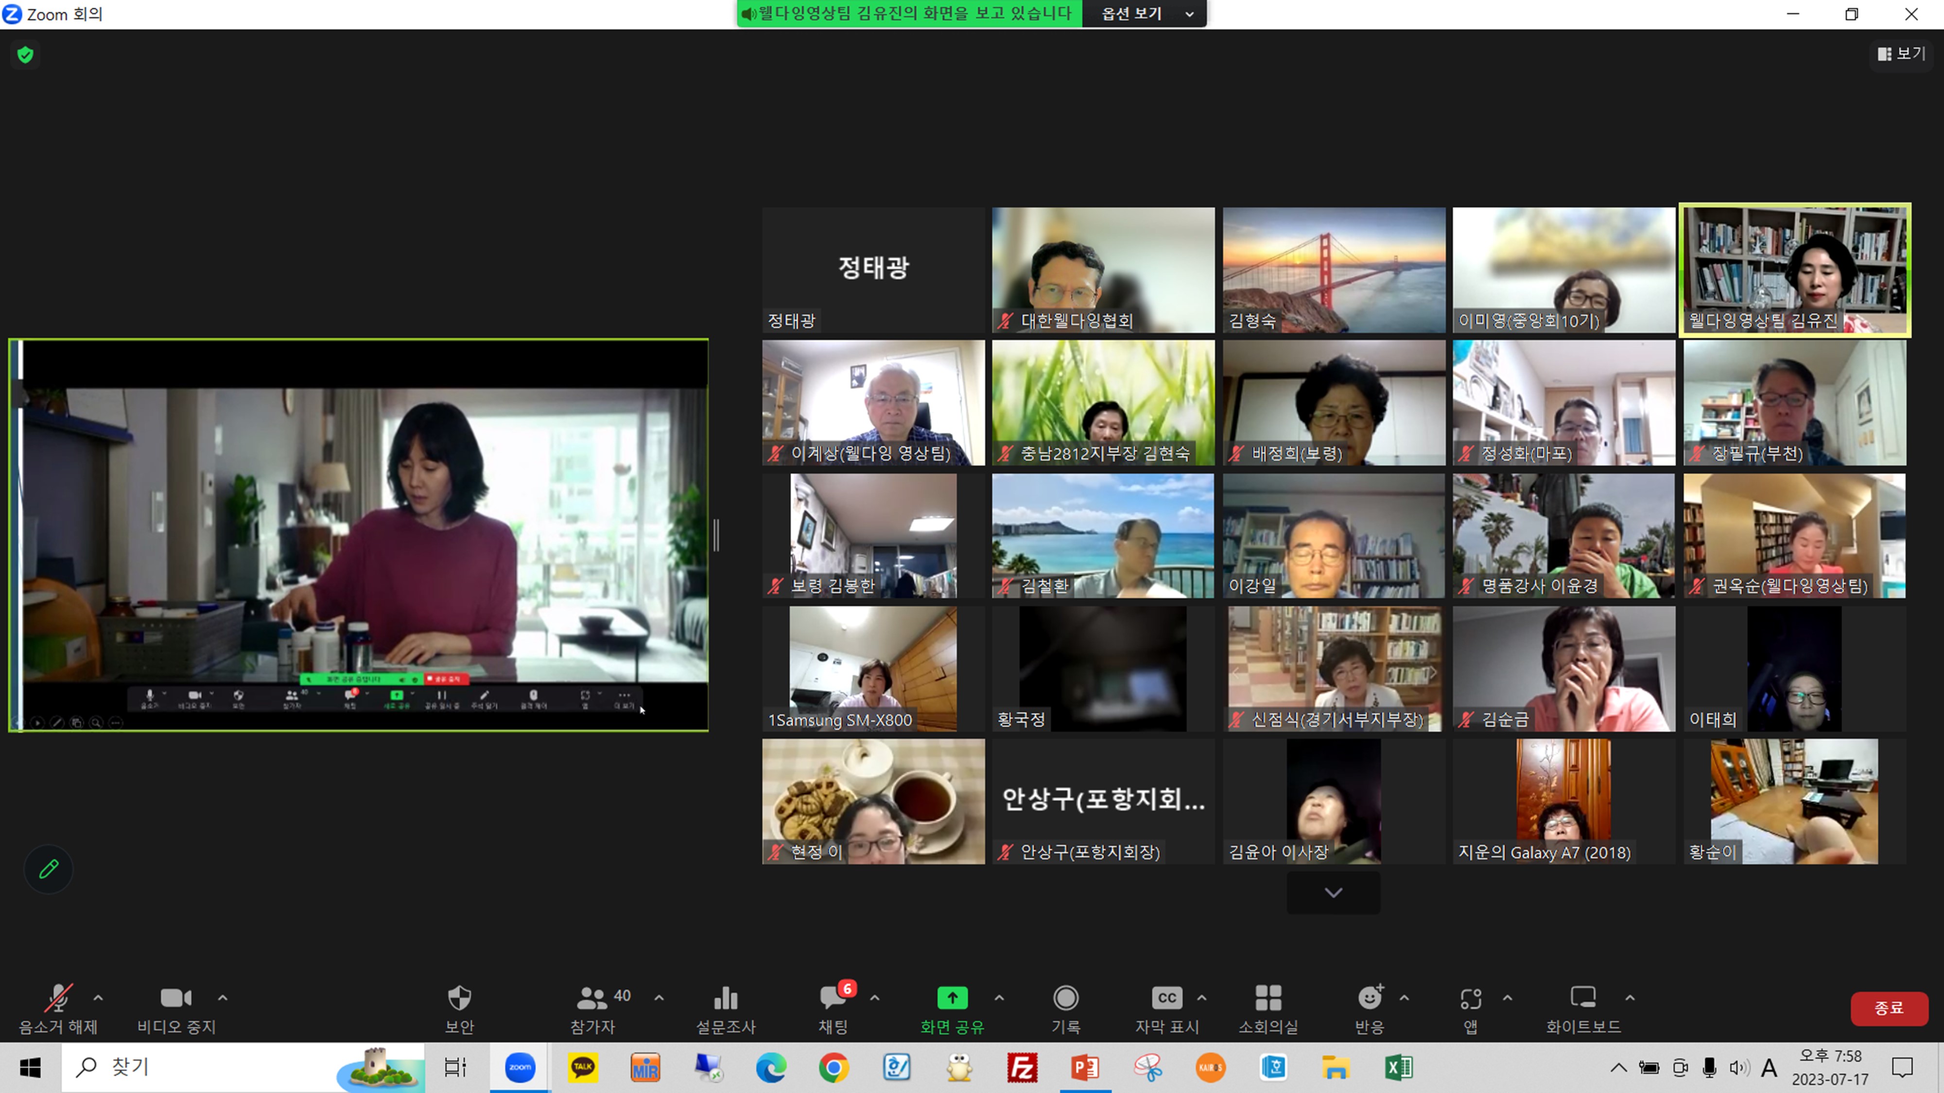The height and width of the screenshot is (1093, 1944).
Task: Click the green annotation pencil icon
Action: point(48,869)
